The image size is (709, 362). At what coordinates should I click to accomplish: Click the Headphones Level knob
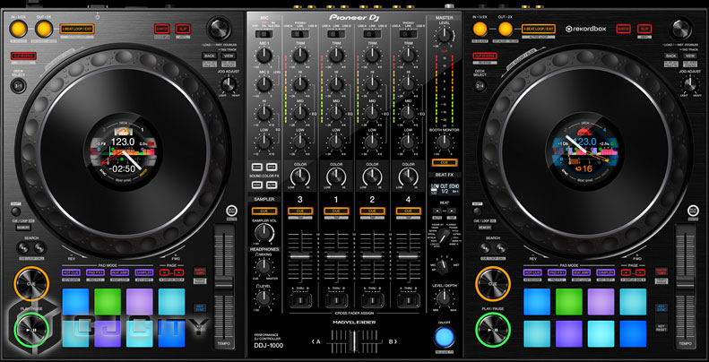click(264, 297)
